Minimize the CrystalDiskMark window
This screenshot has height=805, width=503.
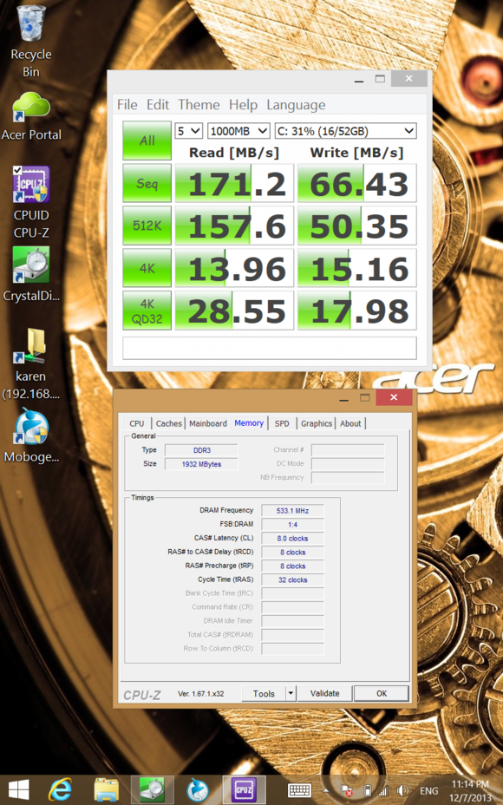(x=359, y=80)
